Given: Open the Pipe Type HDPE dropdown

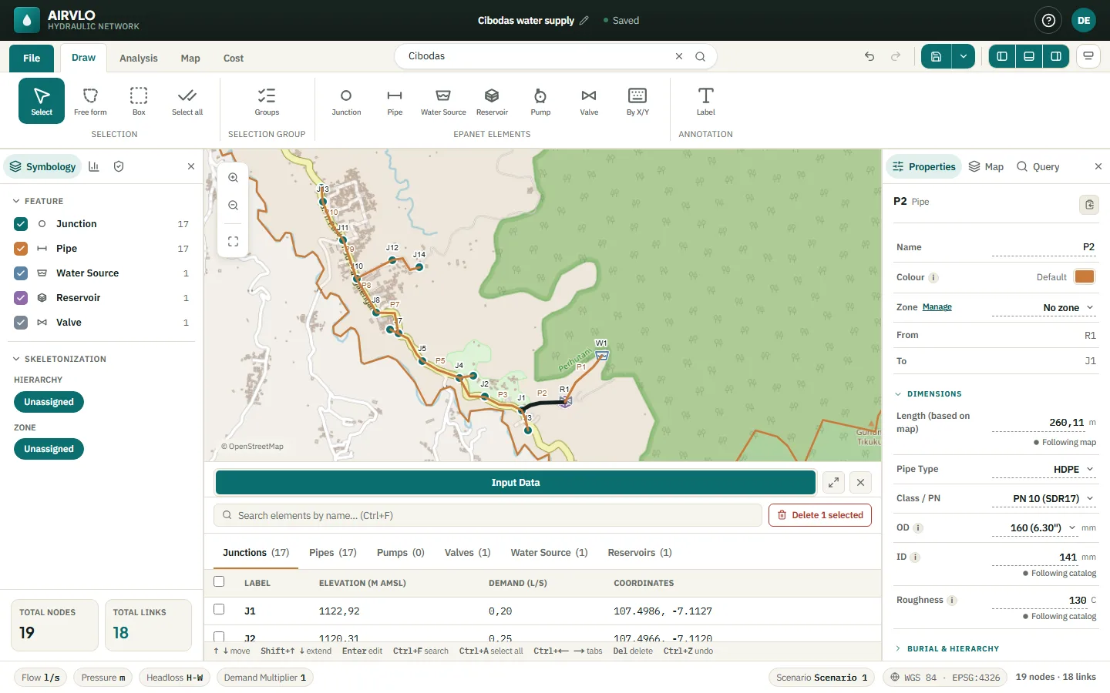Looking at the screenshot, I should (1044, 470).
